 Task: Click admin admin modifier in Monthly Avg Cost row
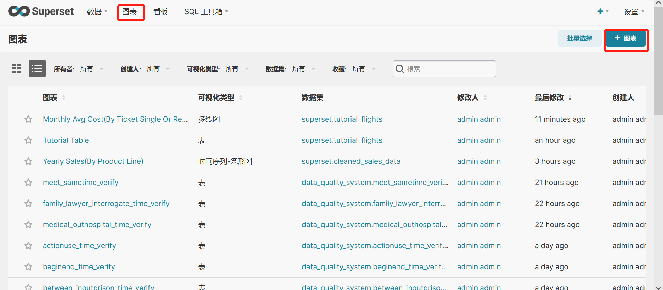tap(479, 119)
